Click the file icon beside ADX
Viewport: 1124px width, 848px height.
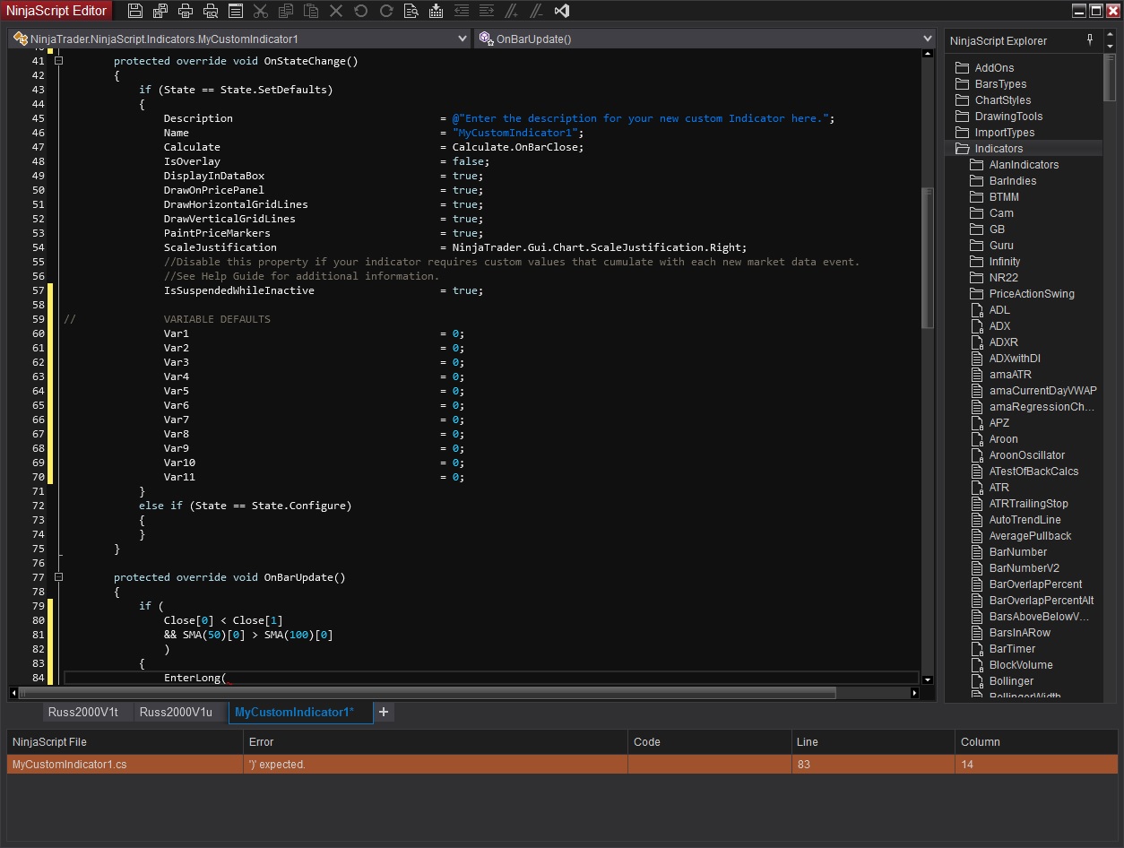[x=977, y=326]
